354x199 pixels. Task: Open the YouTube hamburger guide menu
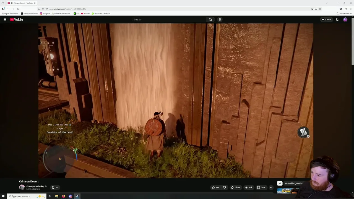coord(5,20)
